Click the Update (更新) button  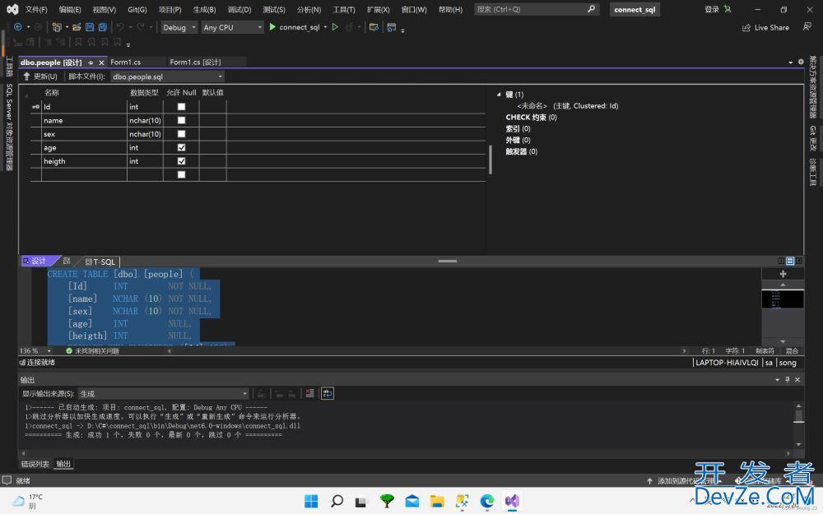pyautogui.click(x=40, y=76)
